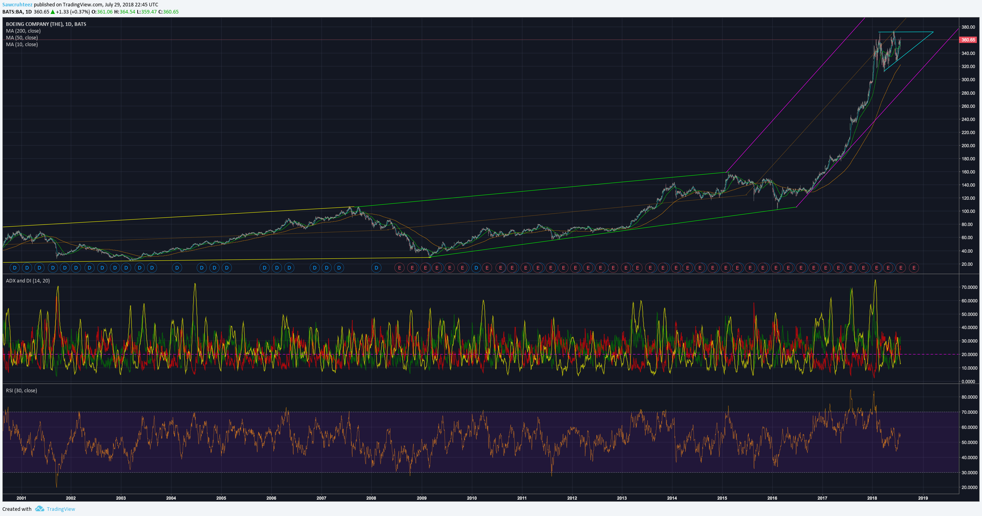Click the 'Created with' footer text
This screenshot has width=982, height=516.
pyautogui.click(x=17, y=509)
